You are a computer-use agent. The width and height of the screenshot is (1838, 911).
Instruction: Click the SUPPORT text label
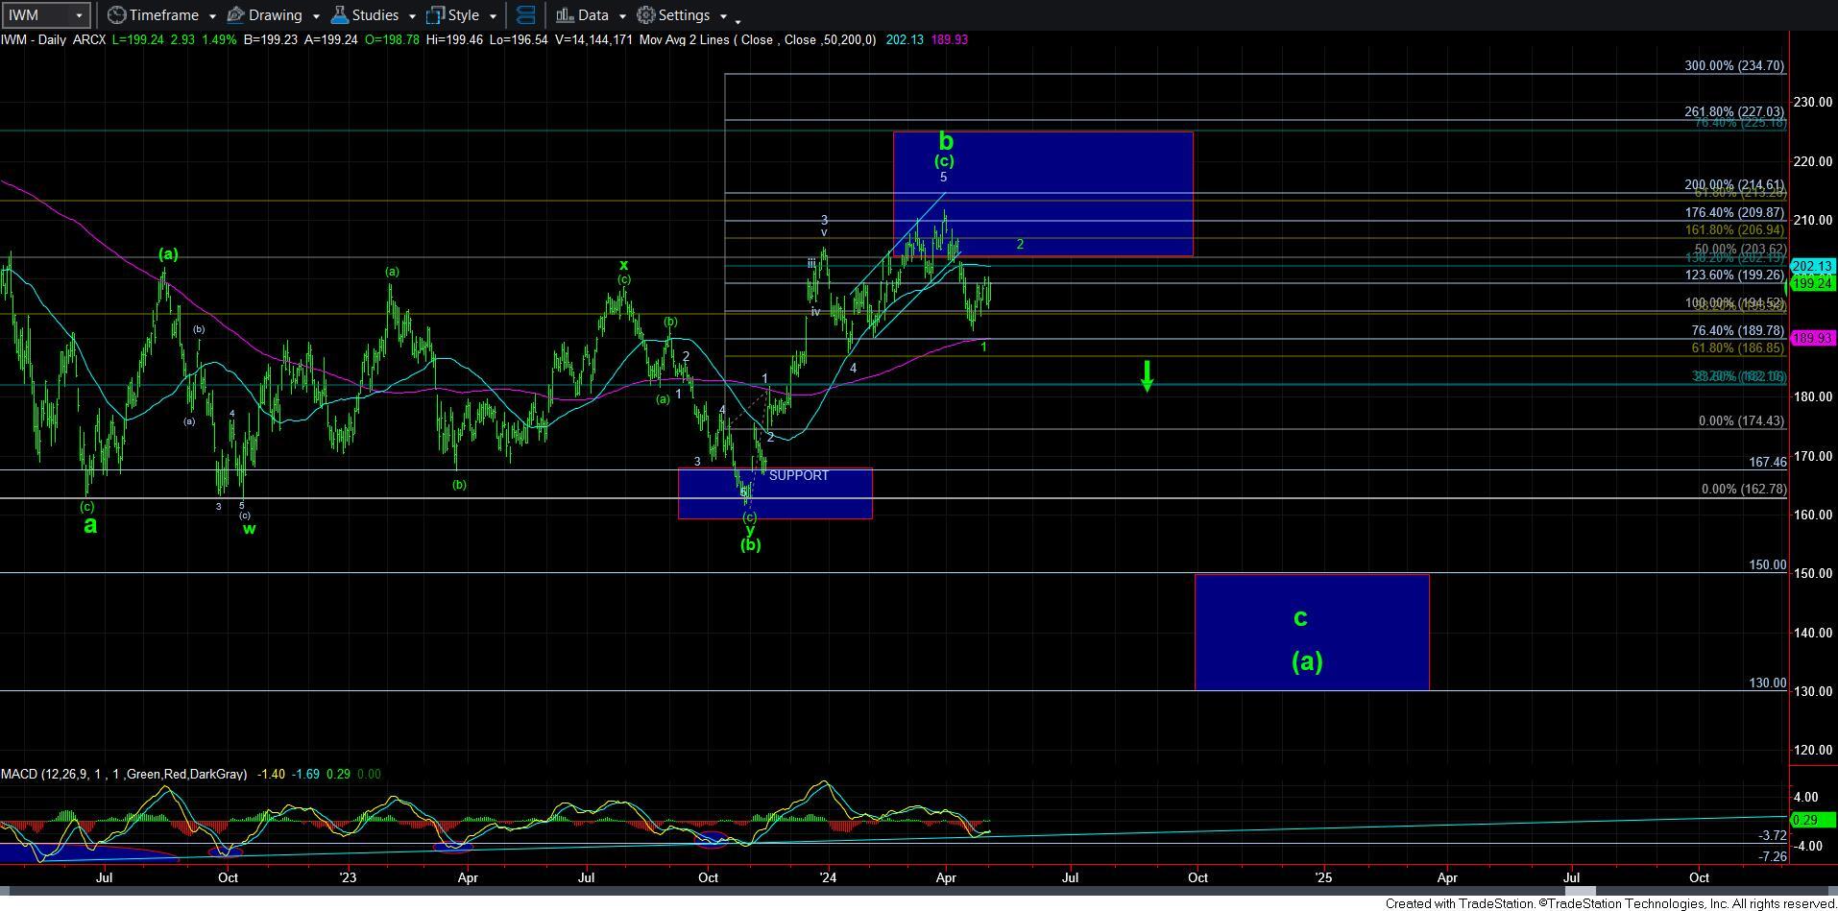pyautogui.click(x=798, y=476)
